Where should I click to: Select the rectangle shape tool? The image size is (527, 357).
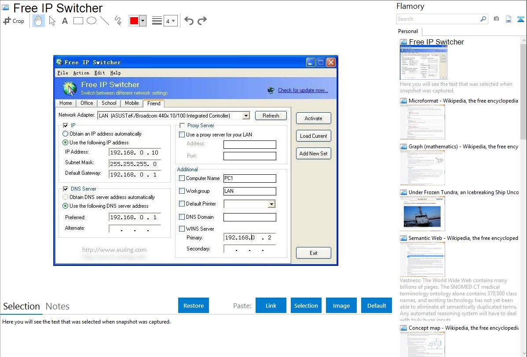click(x=78, y=21)
